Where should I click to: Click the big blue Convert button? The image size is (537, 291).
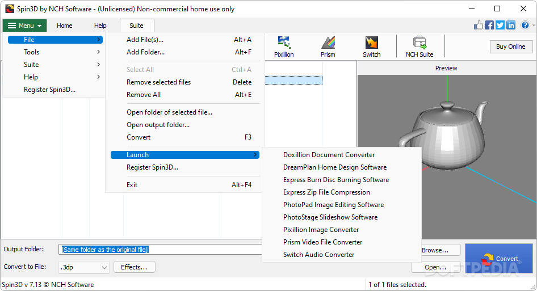point(498,259)
